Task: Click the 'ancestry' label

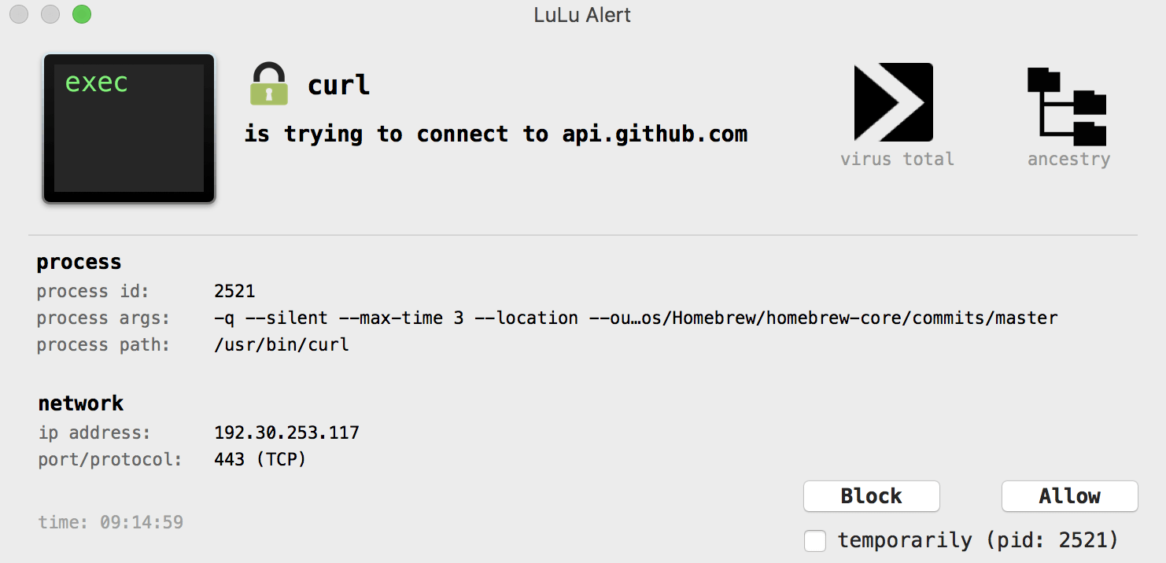Action: pos(1068,159)
